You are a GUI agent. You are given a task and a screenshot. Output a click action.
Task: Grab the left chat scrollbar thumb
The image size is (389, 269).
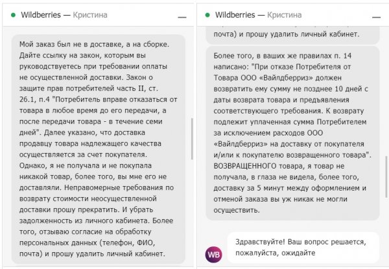[192, 139]
